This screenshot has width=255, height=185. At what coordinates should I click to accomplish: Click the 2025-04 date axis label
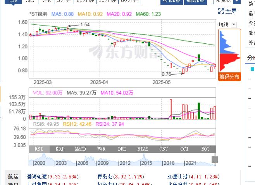[x=99, y=82]
